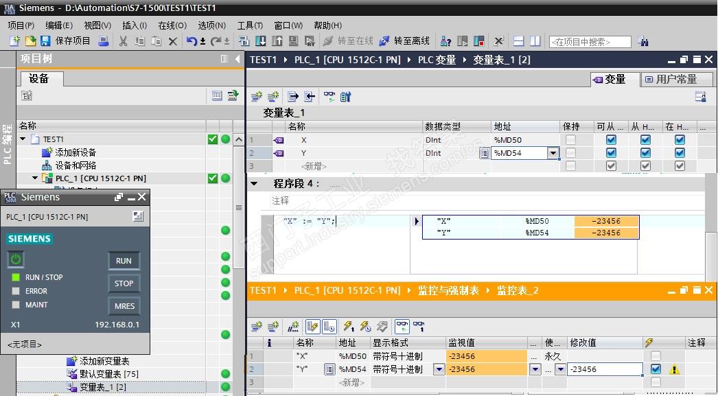The width and height of the screenshot is (718, 396).
Task: Click the split editor horizontally icon
Action: click(x=518, y=41)
